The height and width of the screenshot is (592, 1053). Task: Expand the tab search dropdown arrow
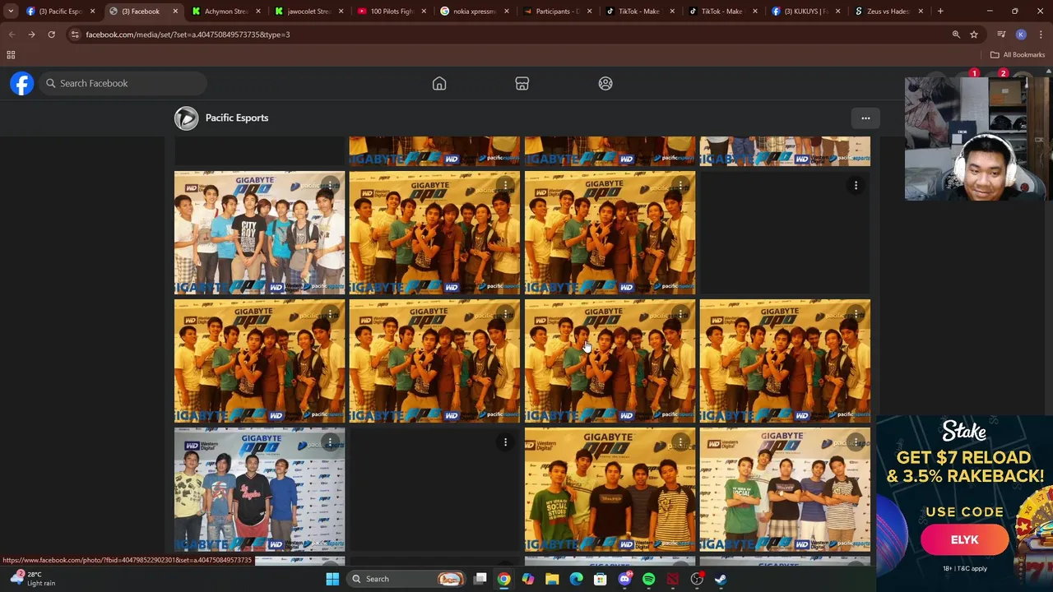click(x=11, y=12)
